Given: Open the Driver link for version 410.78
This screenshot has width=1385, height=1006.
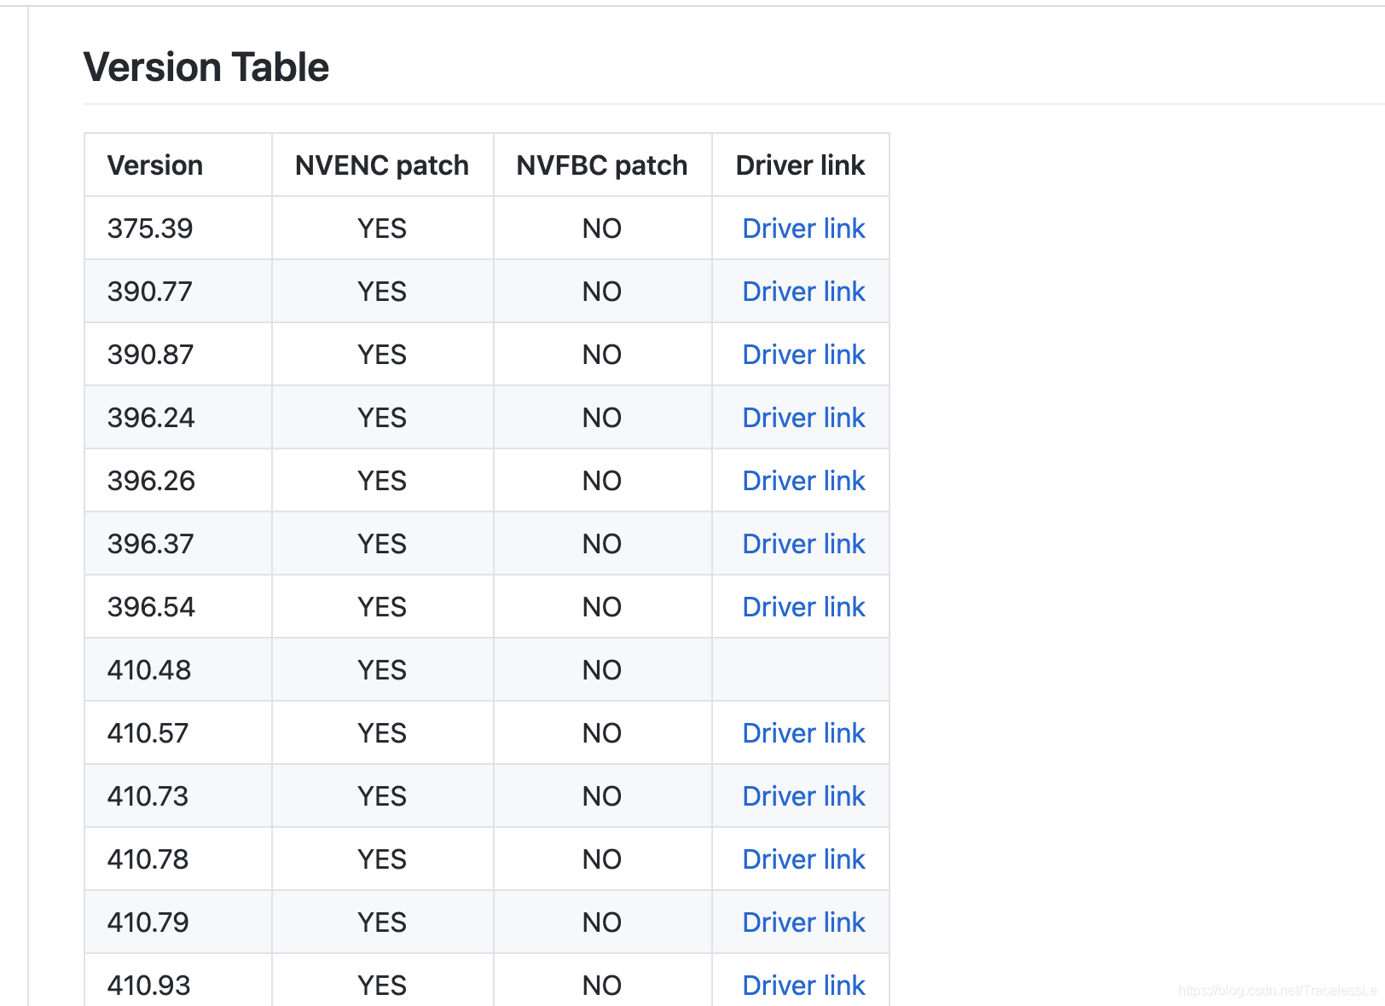Looking at the screenshot, I should [803, 859].
